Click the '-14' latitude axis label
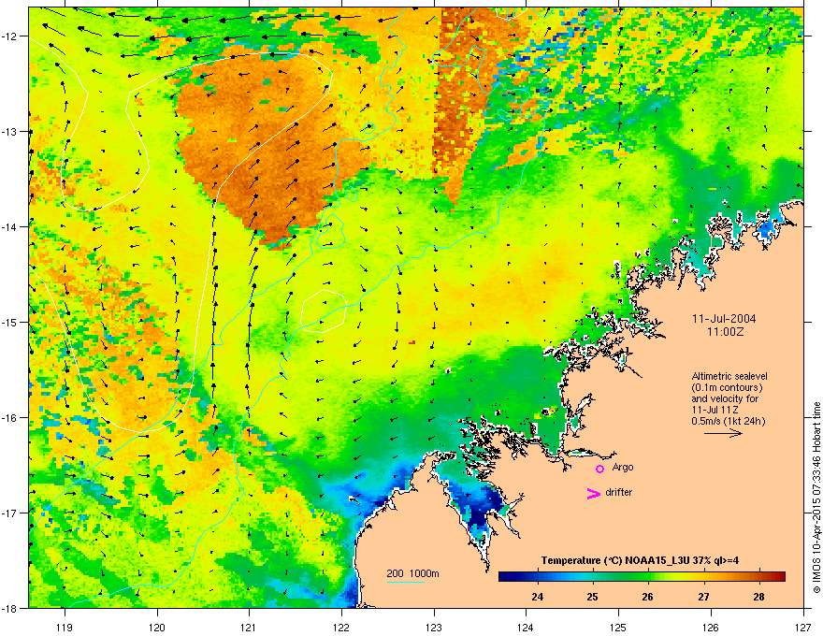This screenshot has width=823, height=636. pyautogui.click(x=9, y=227)
